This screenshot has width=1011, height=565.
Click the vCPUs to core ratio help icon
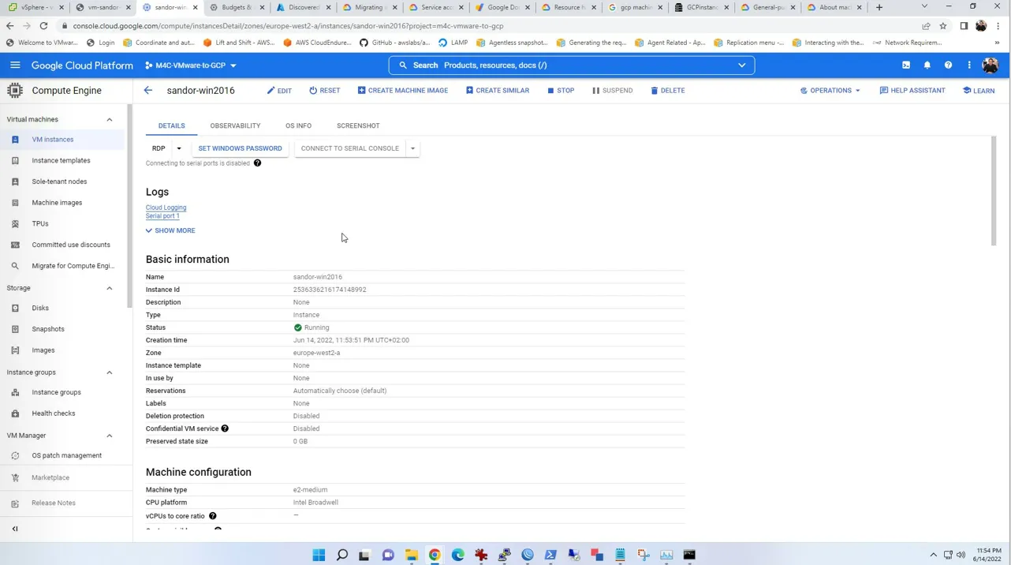click(212, 516)
